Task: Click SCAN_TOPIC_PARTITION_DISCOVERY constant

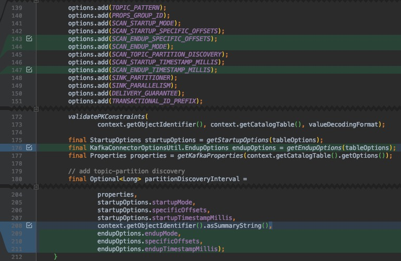Action: pos(167,54)
